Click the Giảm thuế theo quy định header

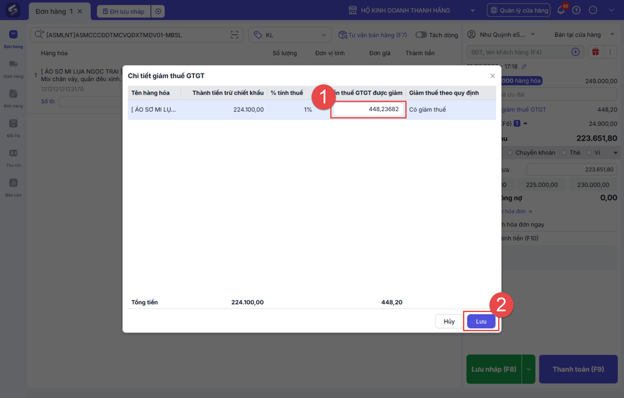(x=444, y=93)
